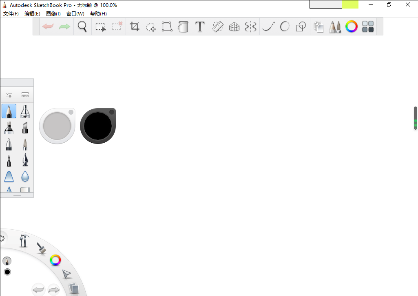Redo using the green forward arrow
418x296 pixels.
64,26
